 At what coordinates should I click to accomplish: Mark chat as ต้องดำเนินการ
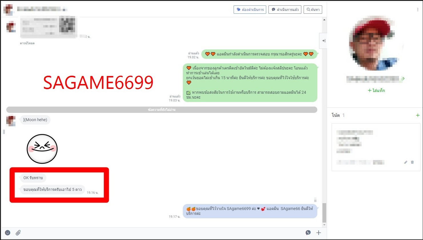coord(250,9)
